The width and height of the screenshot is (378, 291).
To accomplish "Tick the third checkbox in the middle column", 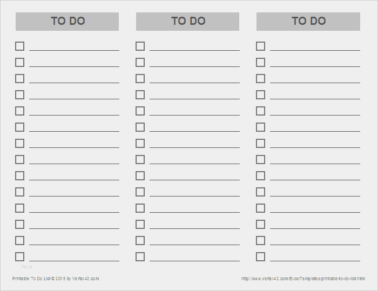I will [140, 78].
